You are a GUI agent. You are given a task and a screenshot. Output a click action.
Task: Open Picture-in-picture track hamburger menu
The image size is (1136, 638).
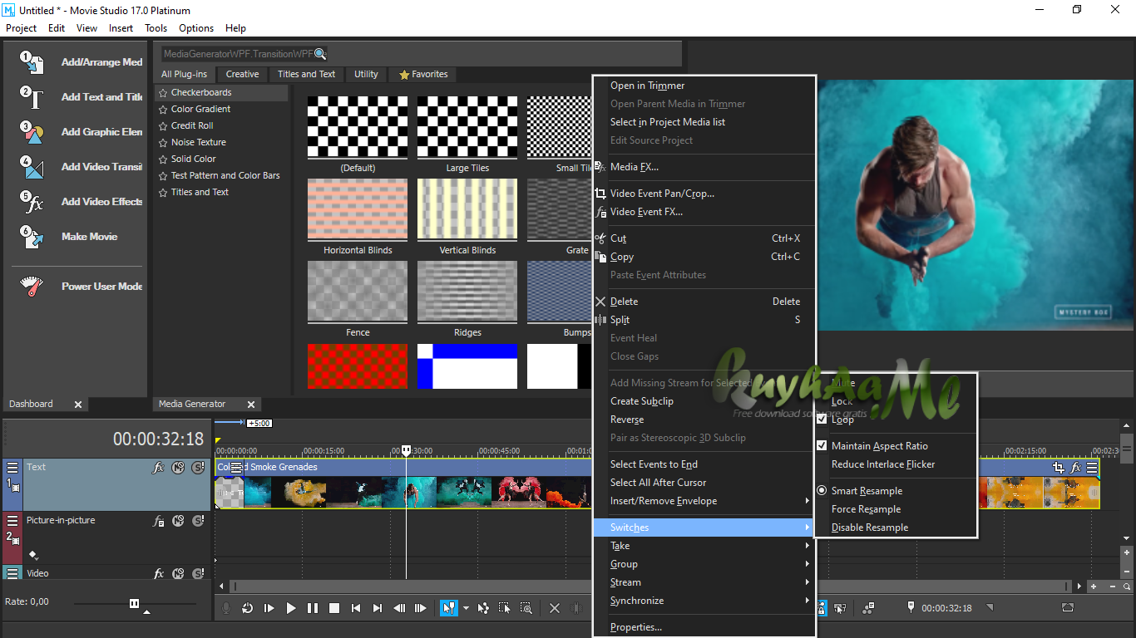click(12, 521)
